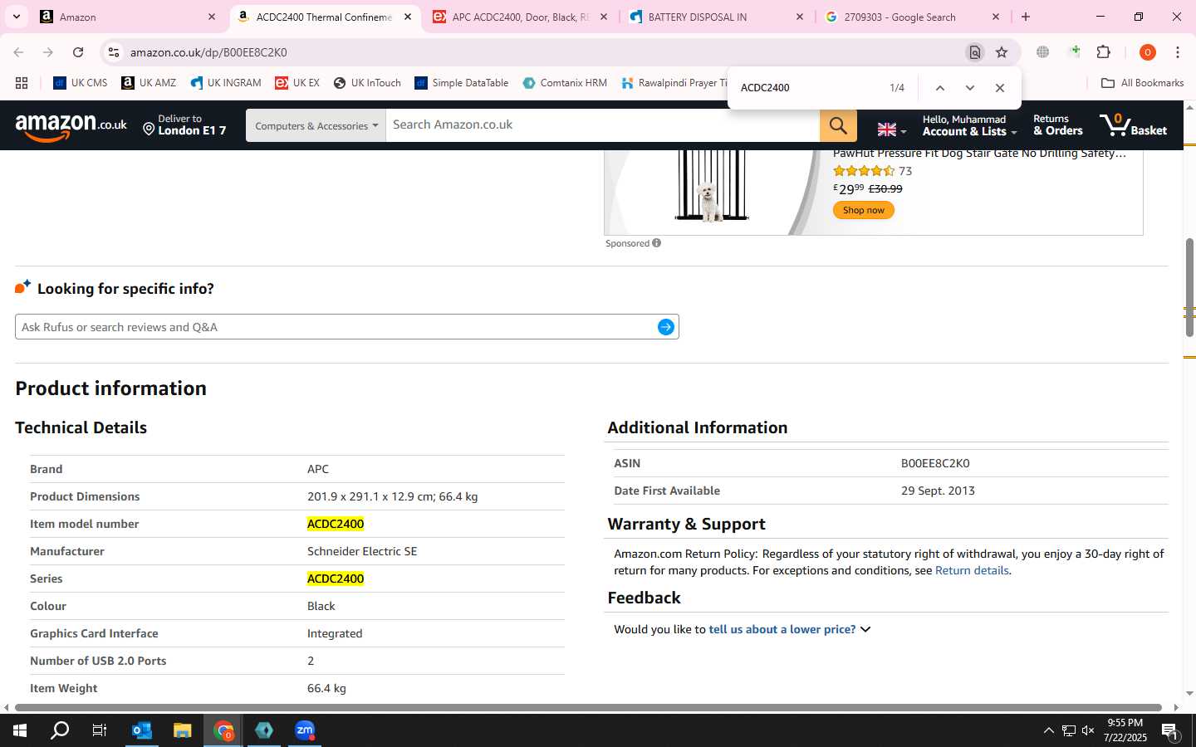This screenshot has height=747, width=1196.
Task: Open UK INGRAM bookmark
Action: pos(225,83)
